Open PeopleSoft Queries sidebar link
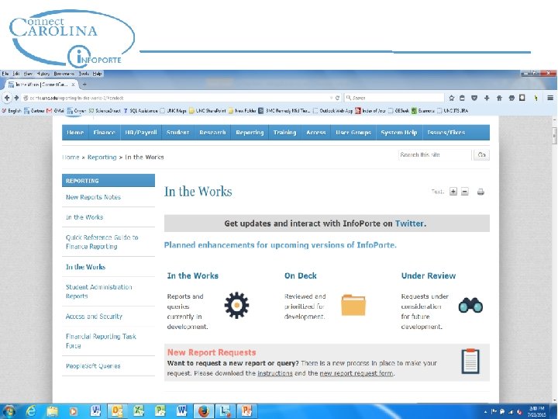The width and height of the screenshot is (558, 419). [93, 366]
